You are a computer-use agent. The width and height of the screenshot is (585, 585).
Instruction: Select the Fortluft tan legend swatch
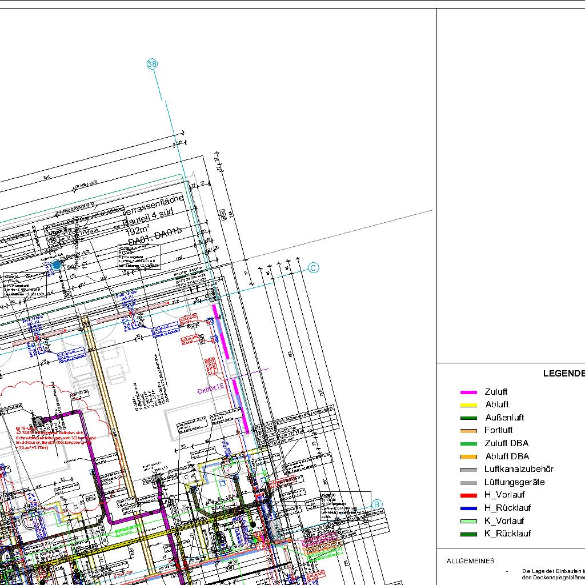point(468,431)
